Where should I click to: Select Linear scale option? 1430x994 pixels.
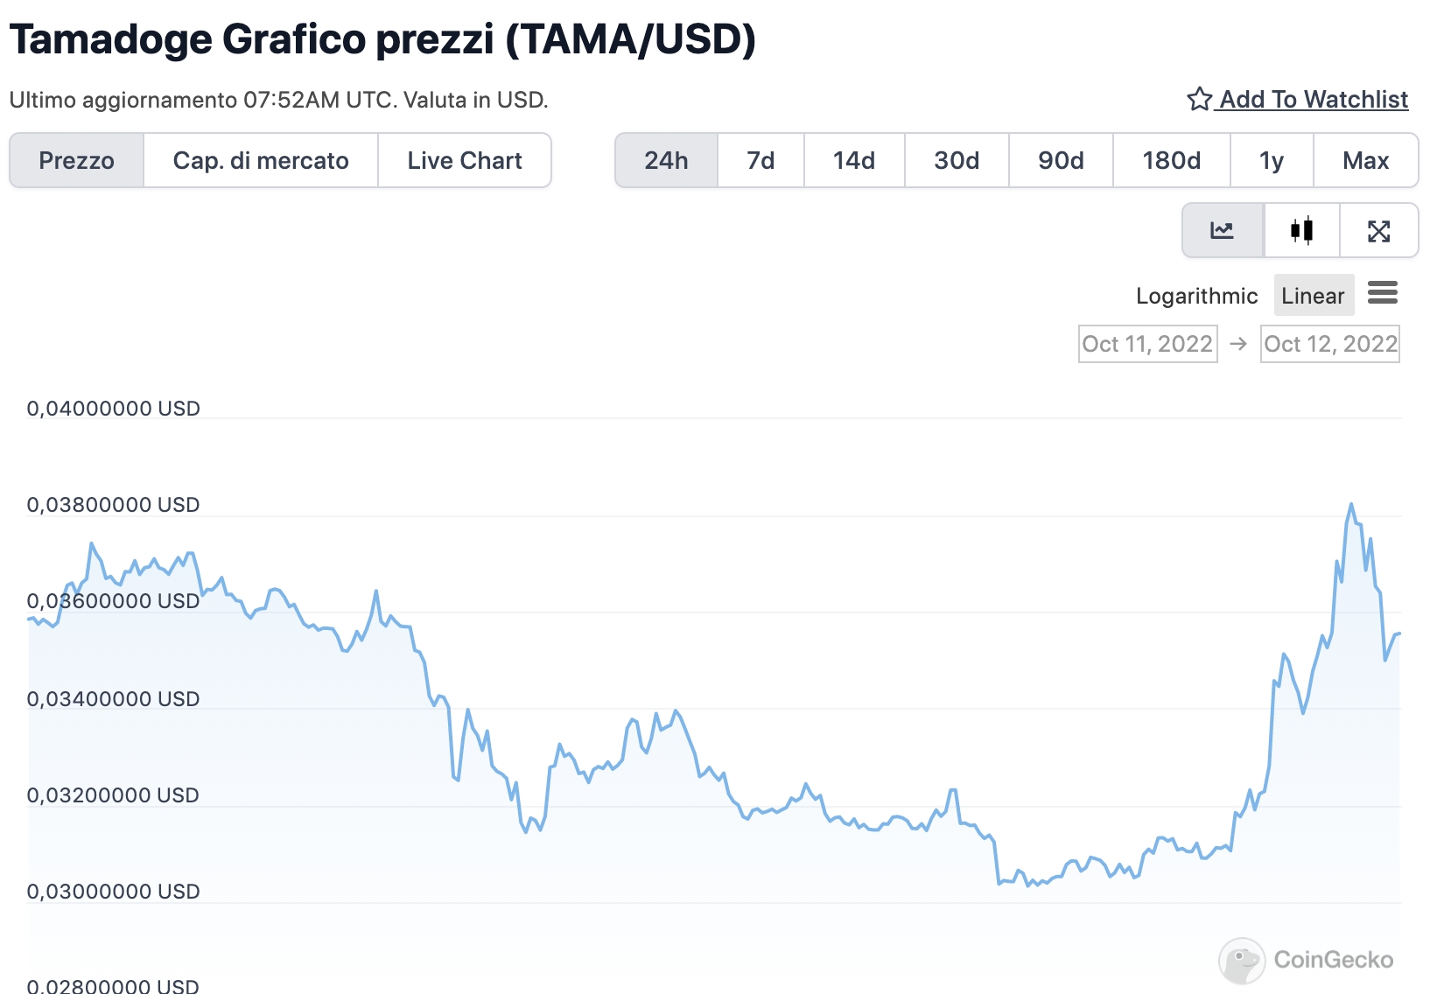[1314, 296]
